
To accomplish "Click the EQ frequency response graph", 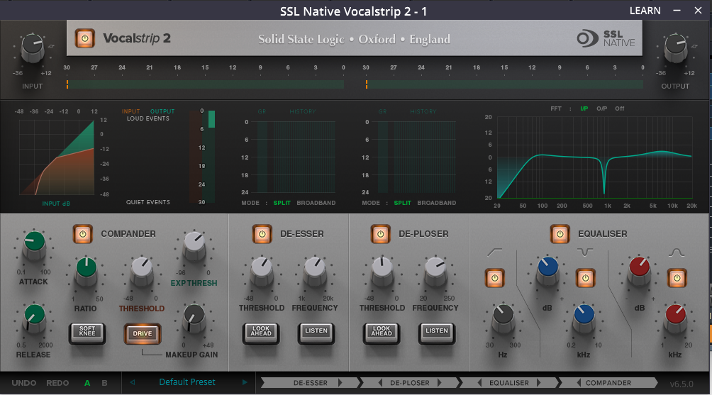I will 595,157.
